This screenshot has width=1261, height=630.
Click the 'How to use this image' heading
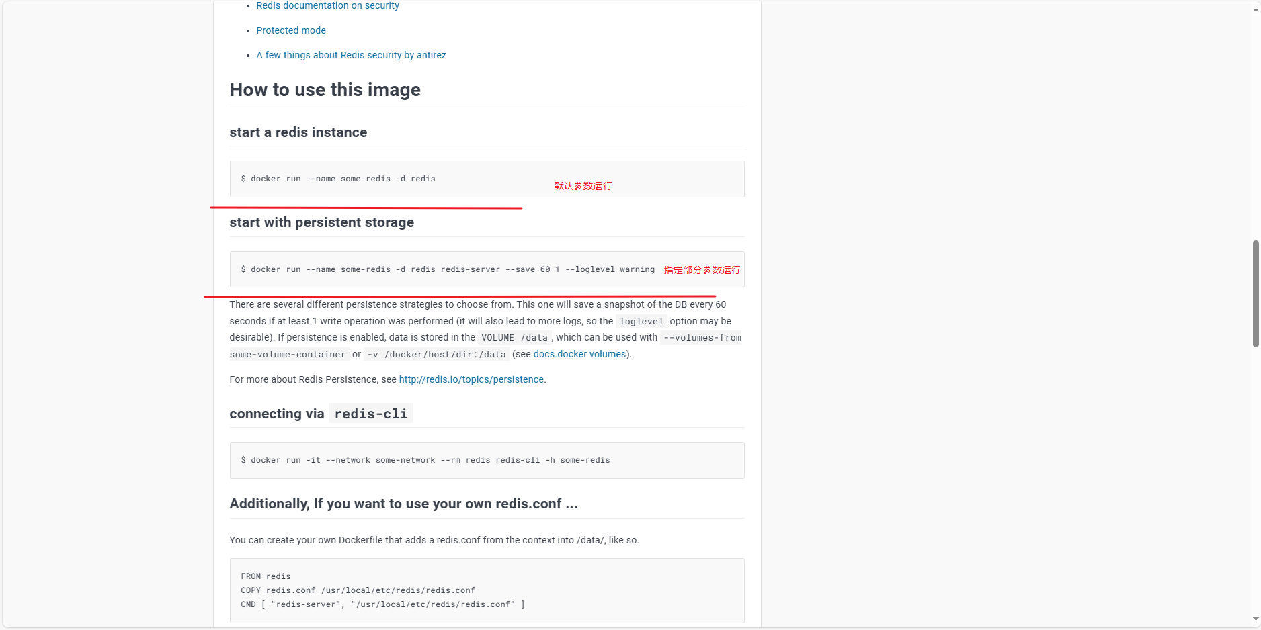tap(325, 90)
